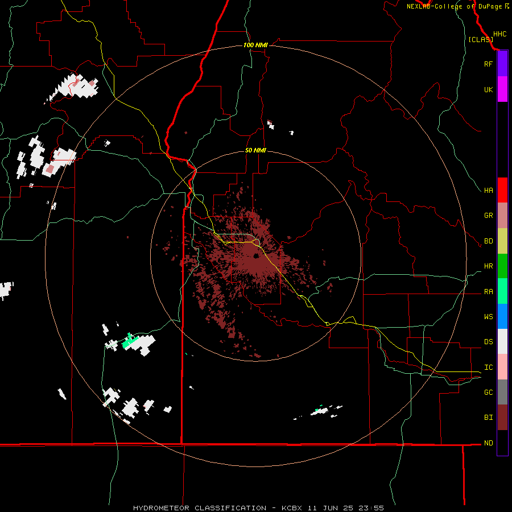The height and width of the screenshot is (512, 512).
Task: Click the IC legend label
Action: [488, 368]
